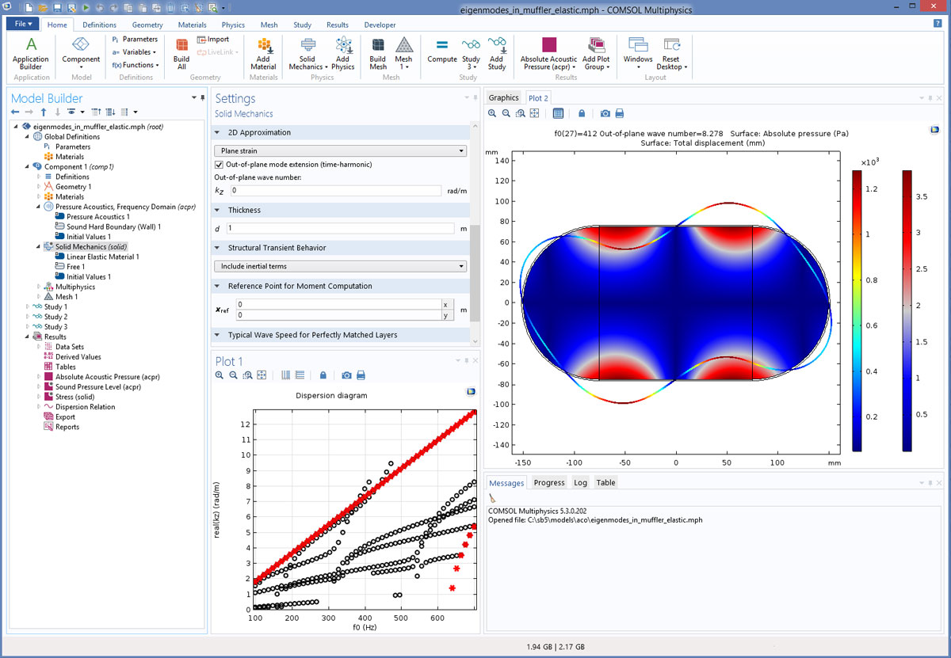The width and height of the screenshot is (951, 658).
Task: Toggle Out-of-plane mode extension checkbox
Action: click(x=220, y=165)
